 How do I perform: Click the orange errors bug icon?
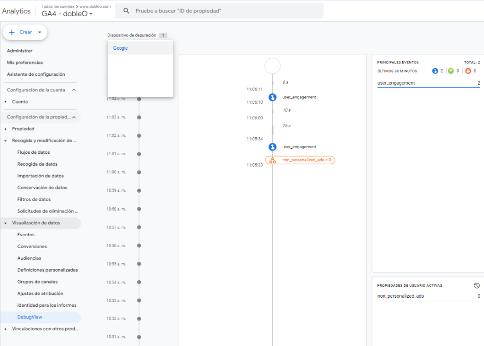468,71
